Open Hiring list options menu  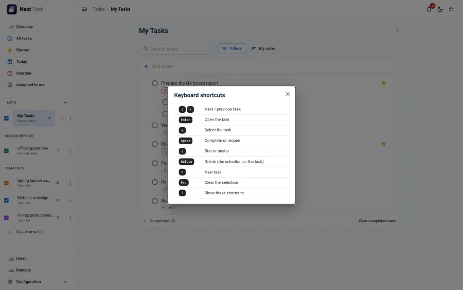[70, 218]
